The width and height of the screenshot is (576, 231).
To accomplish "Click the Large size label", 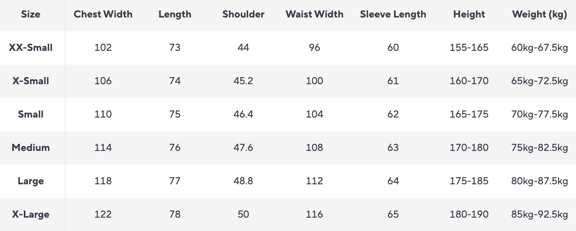I will [31, 181].
